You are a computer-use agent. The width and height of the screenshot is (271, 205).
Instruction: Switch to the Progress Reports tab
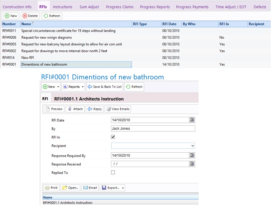[155, 7]
